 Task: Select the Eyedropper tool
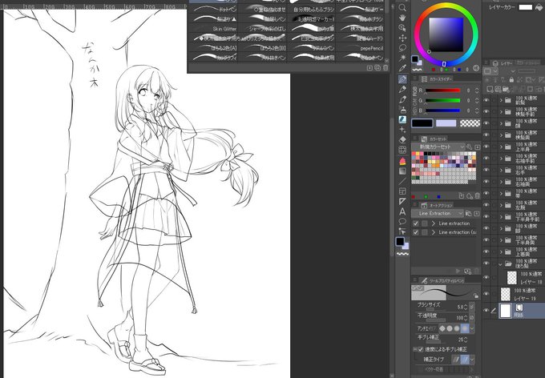(x=402, y=68)
